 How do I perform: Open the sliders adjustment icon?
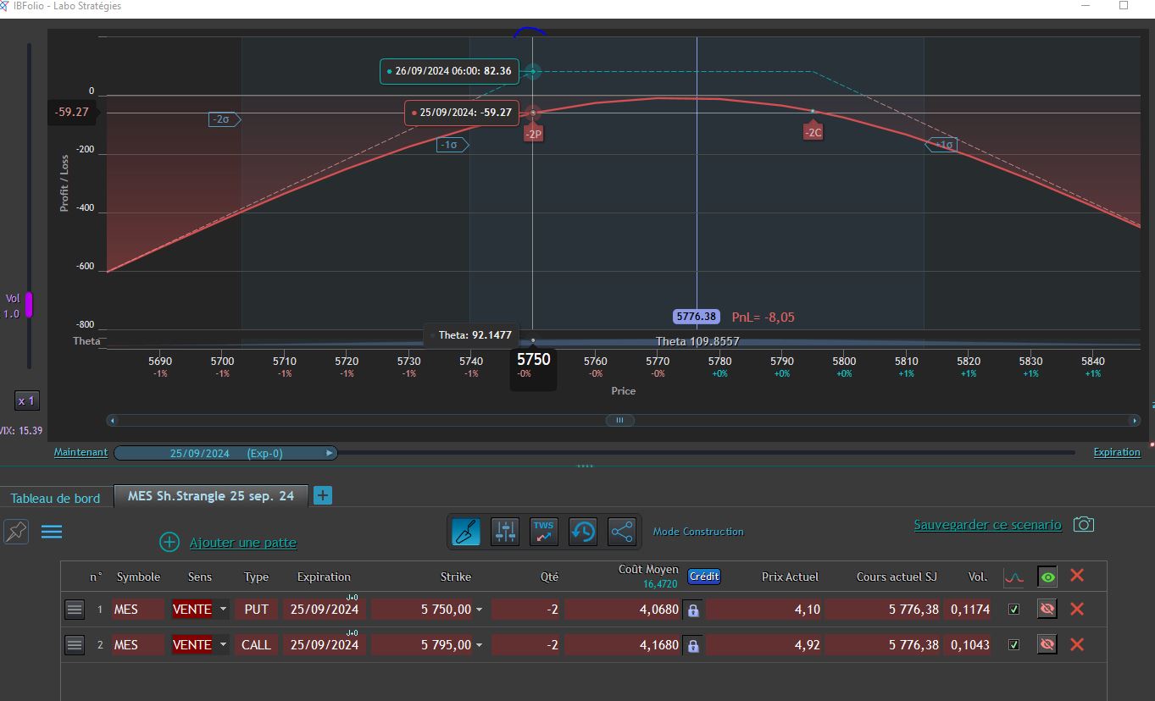pos(506,532)
